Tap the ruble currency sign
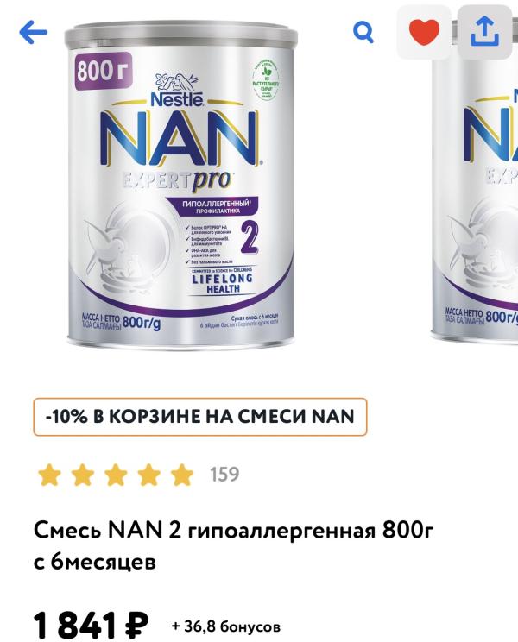The image size is (518, 642). (136, 626)
